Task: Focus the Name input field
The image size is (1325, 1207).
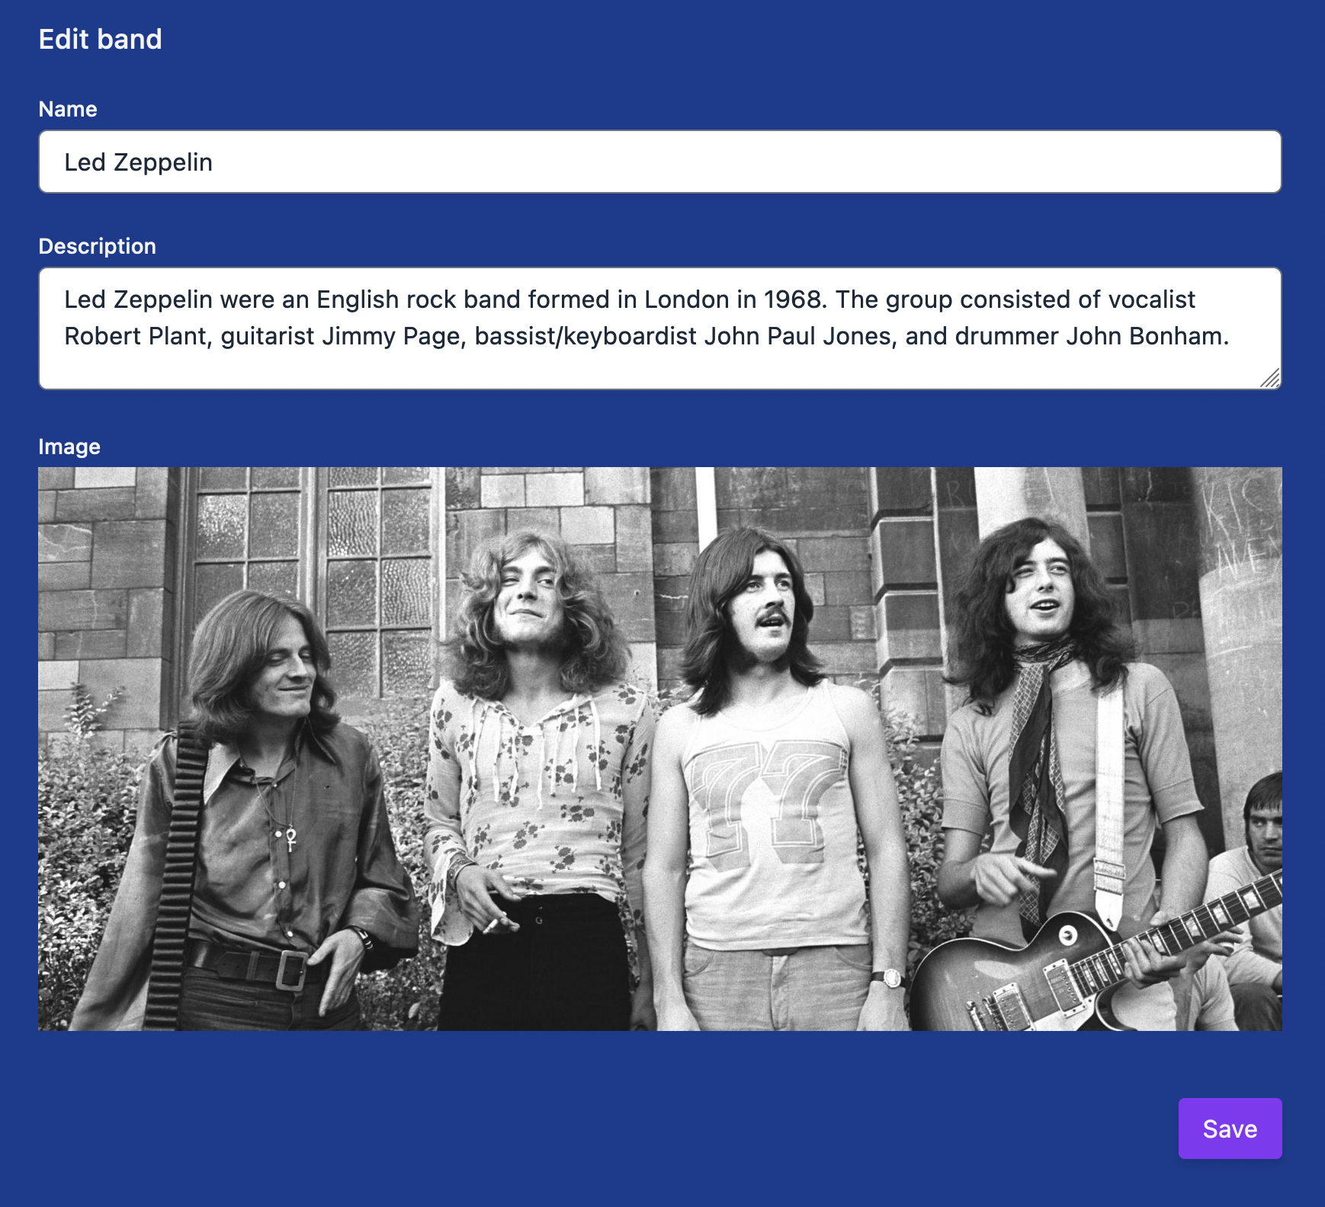Action: [x=659, y=162]
